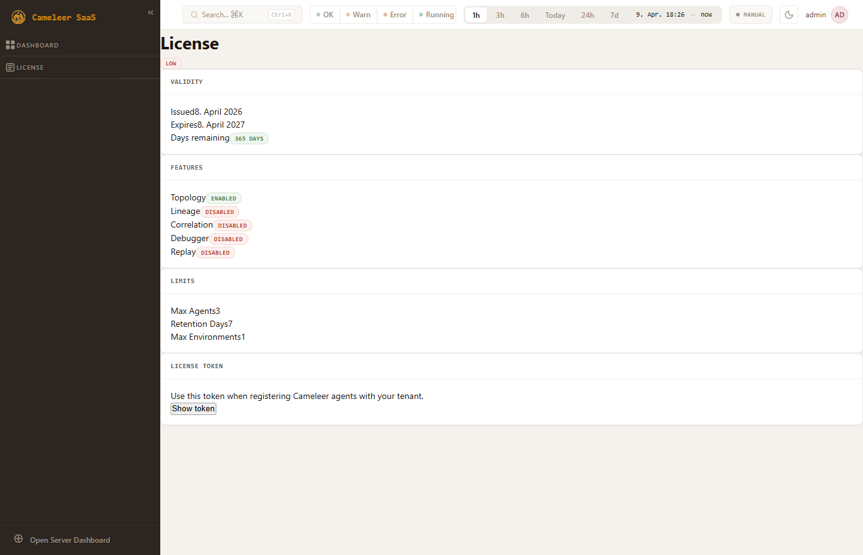Click the Open Server Dashboard plus icon
863x555 pixels.
18,539
